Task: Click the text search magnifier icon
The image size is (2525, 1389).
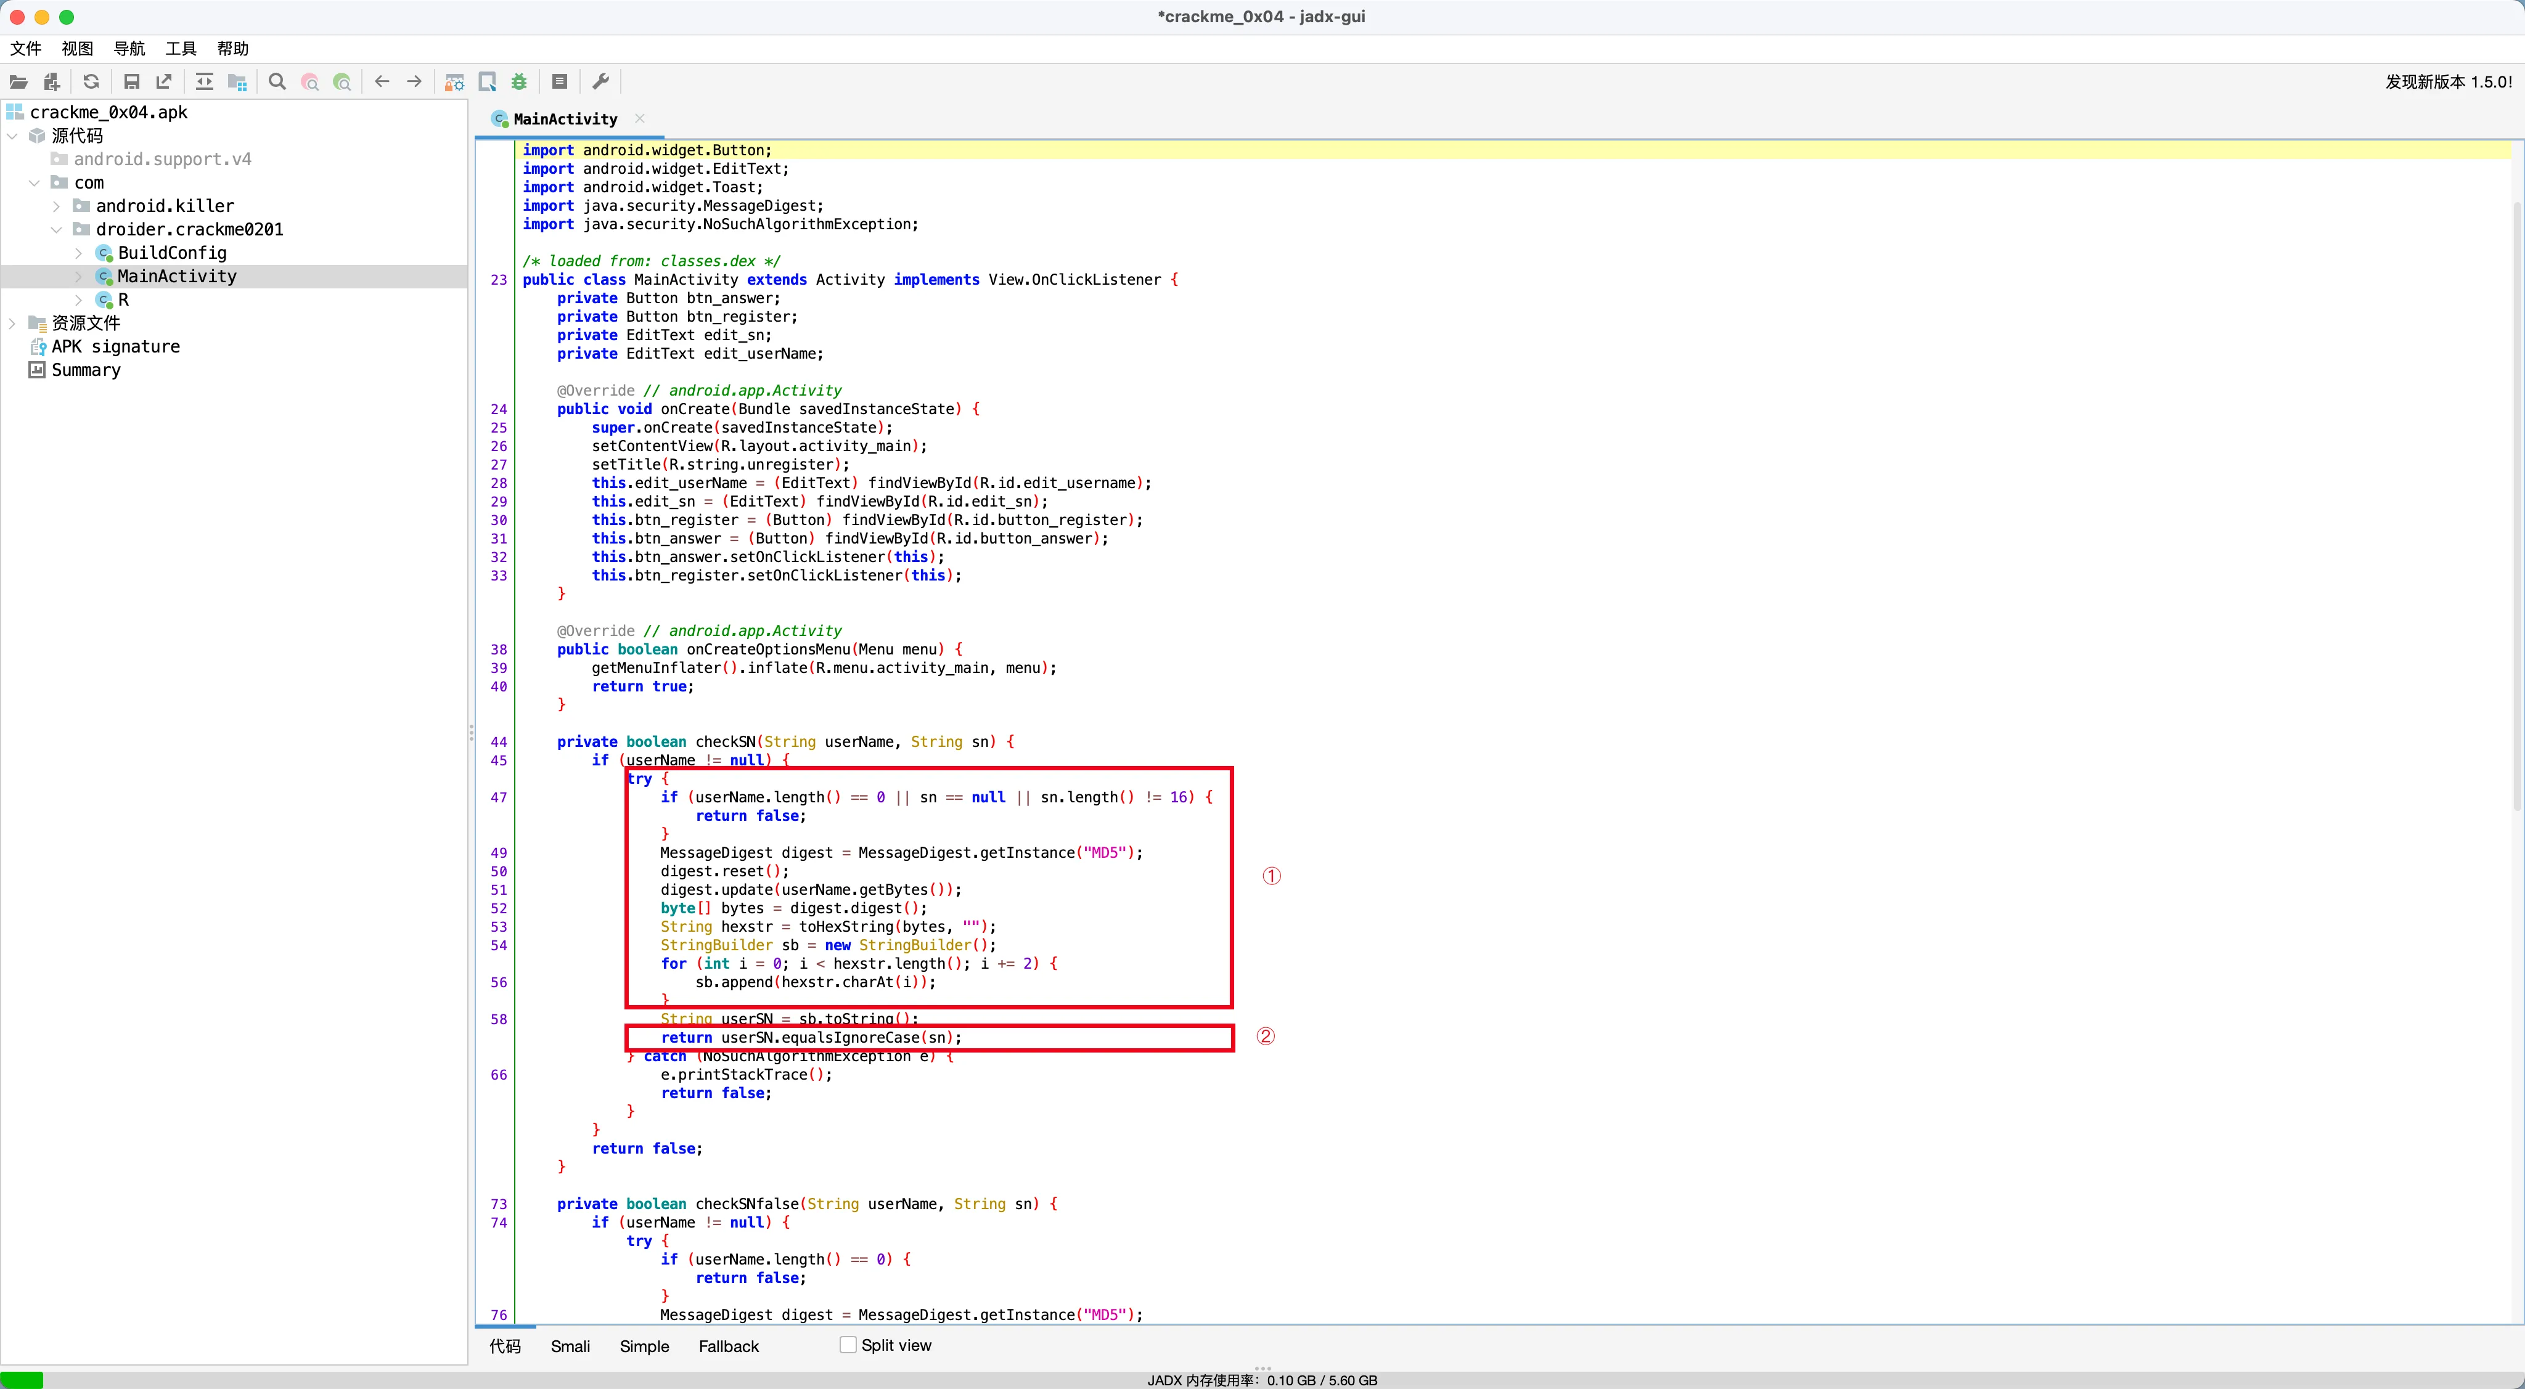Action: coord(277,83)
